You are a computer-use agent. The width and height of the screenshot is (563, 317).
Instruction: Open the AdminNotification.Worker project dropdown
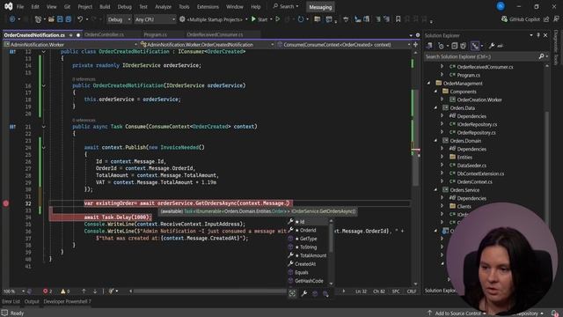70,45
